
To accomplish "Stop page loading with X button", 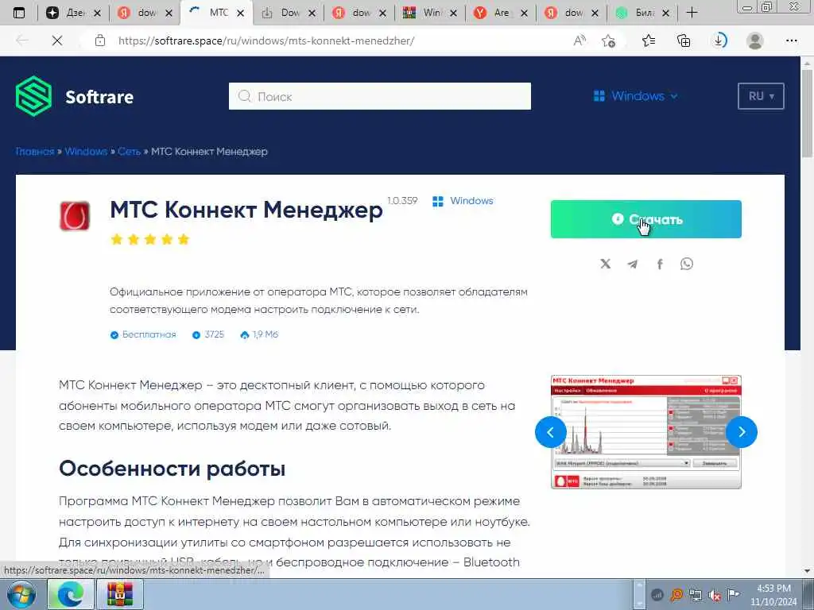I will [x=57, y=41].
